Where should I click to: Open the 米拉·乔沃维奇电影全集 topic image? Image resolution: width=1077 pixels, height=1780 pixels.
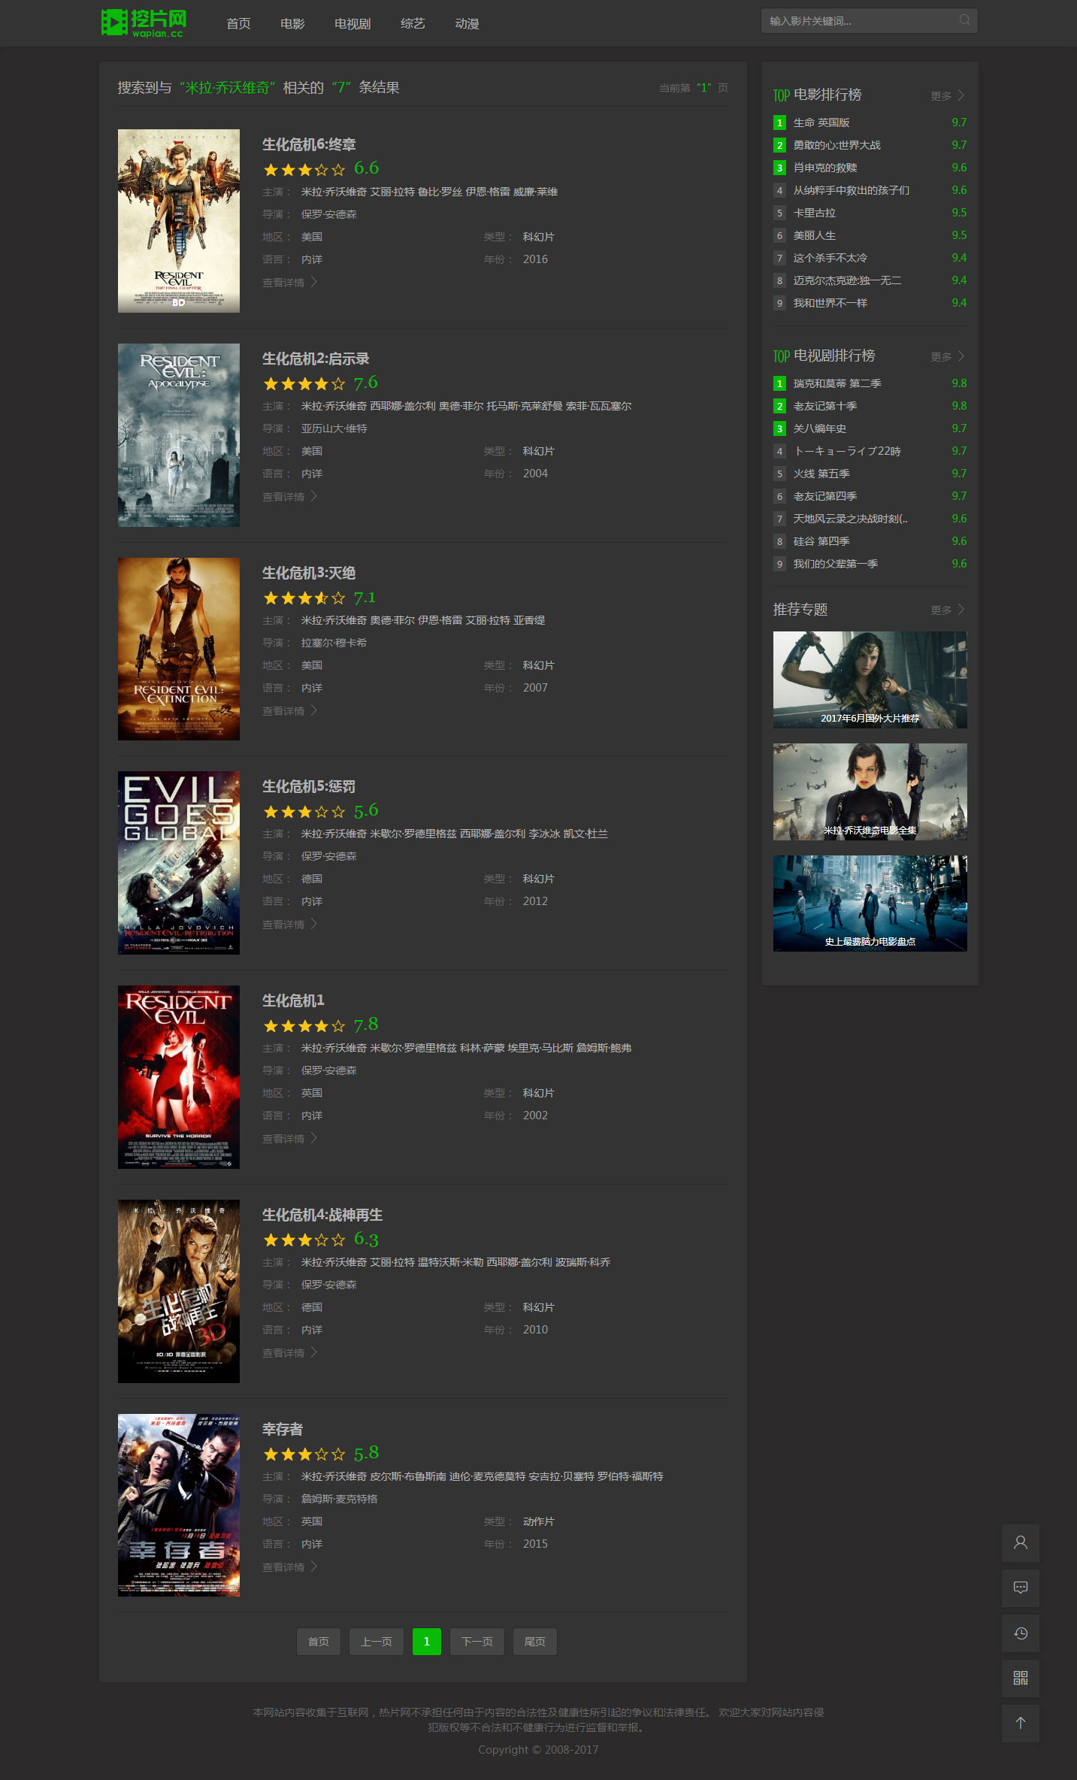[870, 792]
